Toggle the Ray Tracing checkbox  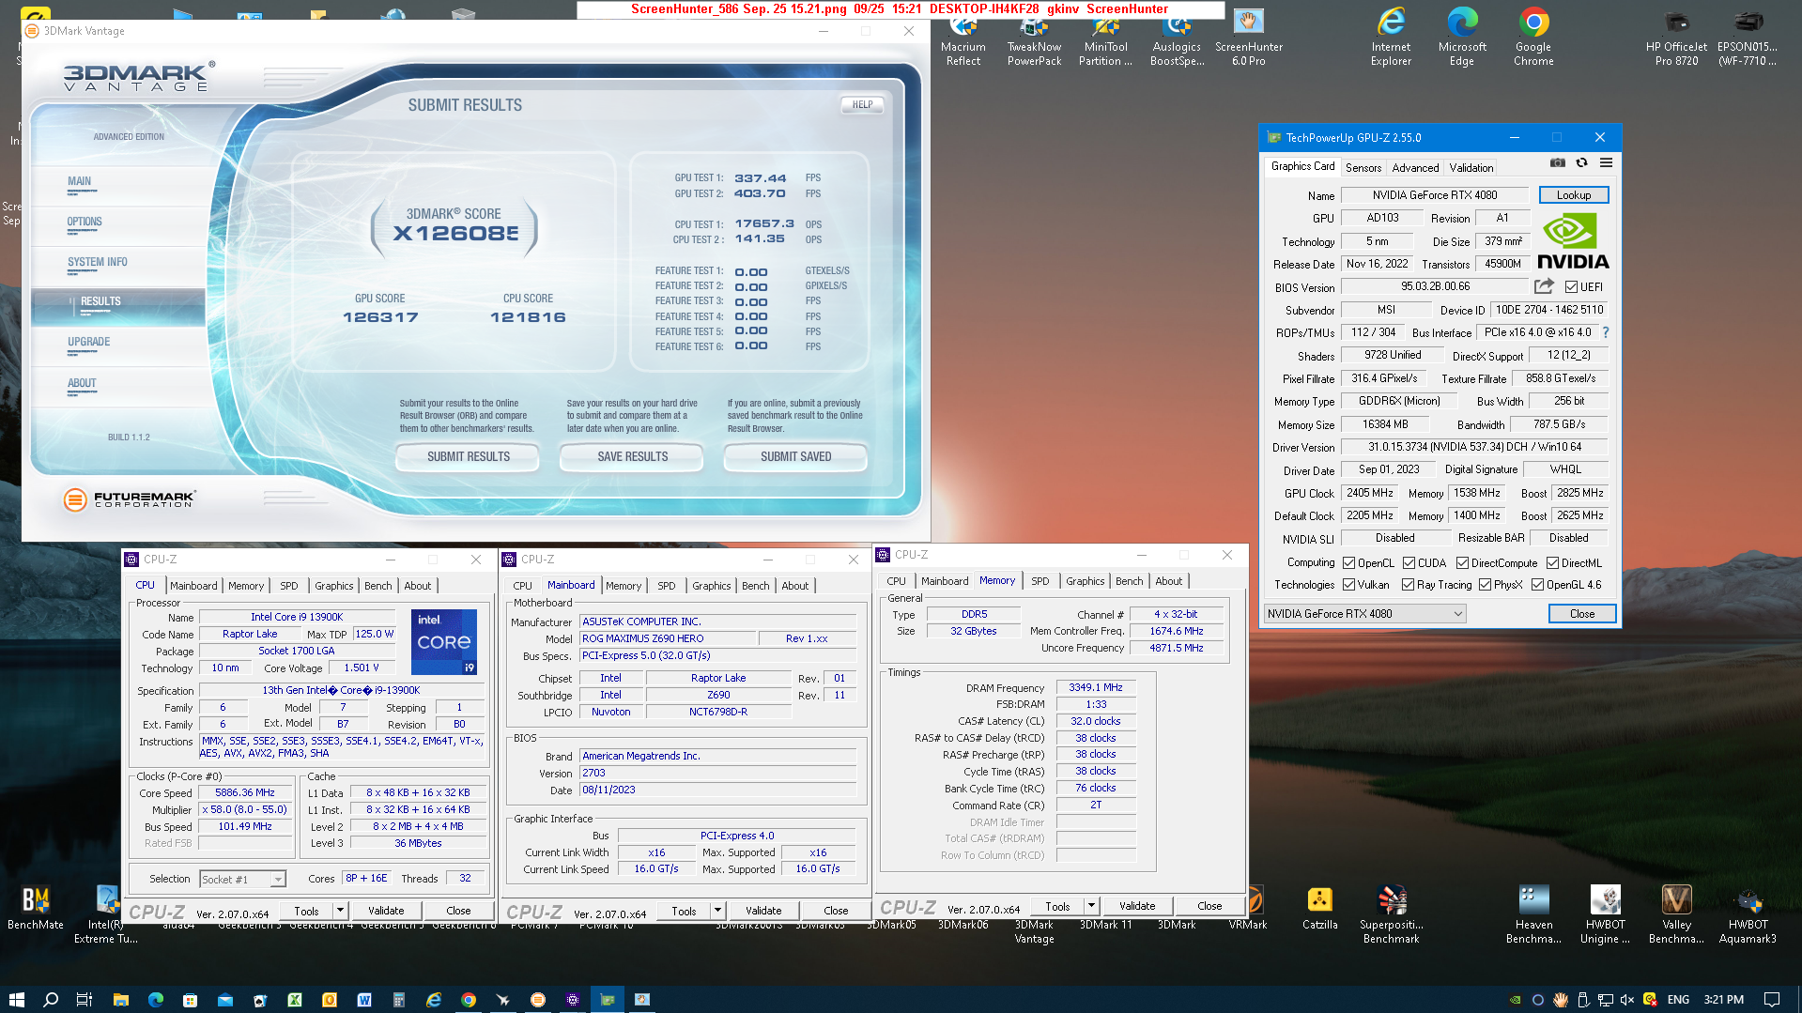pyautogui.click(x=1408, y=585)
